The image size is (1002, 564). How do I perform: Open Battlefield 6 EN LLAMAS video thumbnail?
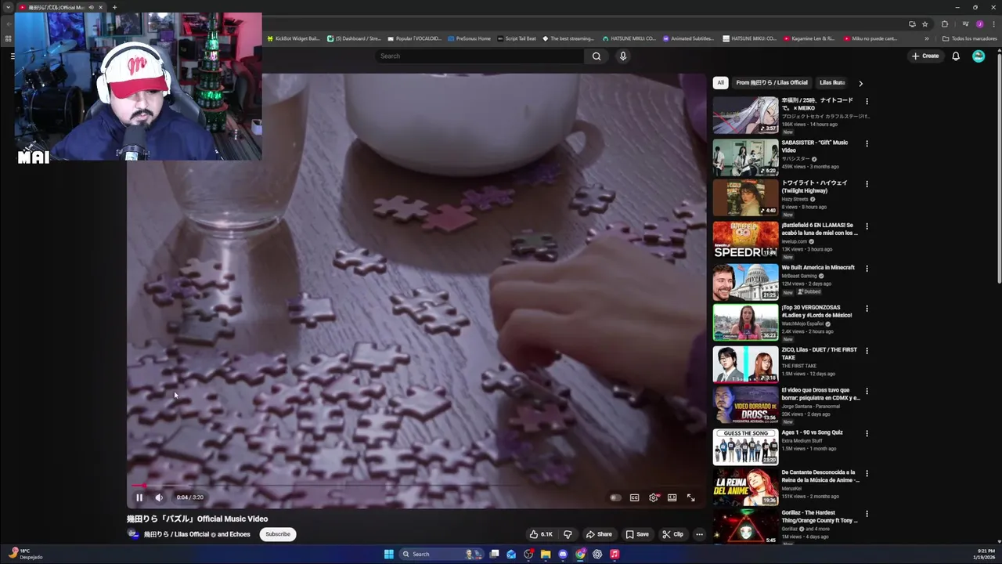coord(745,240)
